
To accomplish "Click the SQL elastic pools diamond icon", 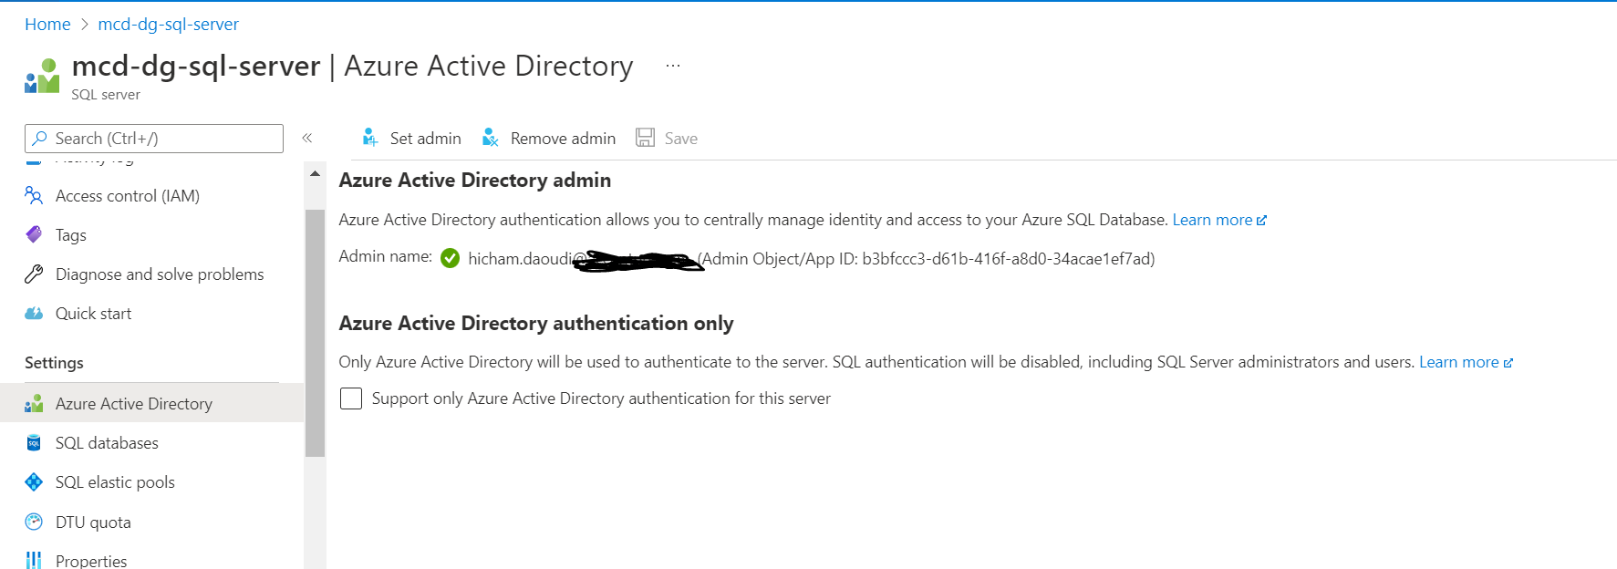I will pos(34,481).
